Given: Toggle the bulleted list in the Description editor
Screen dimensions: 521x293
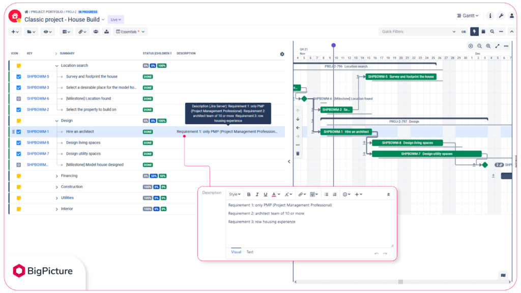Looking at the screenshot, I should tap(326, 194).
